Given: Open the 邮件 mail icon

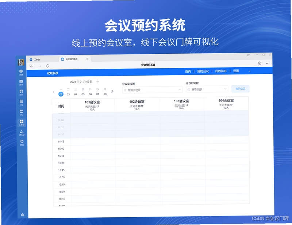Looking at the screenshot, I should click(x=21, y=83).
